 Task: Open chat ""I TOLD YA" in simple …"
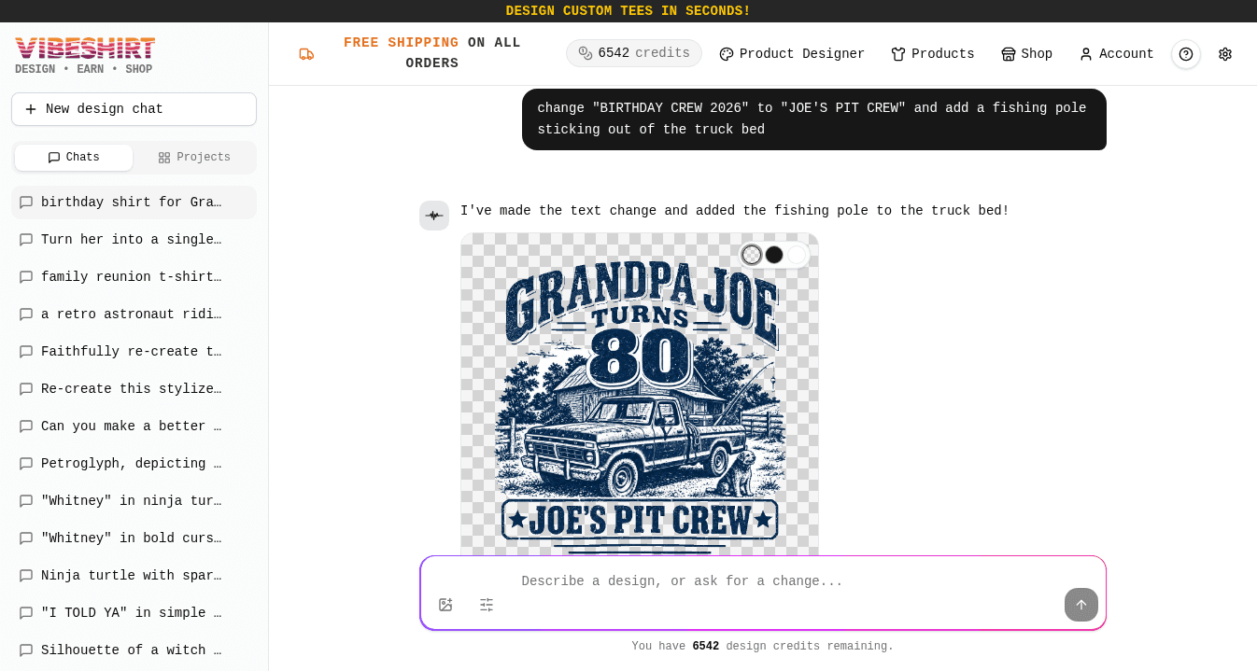point(134,613)
